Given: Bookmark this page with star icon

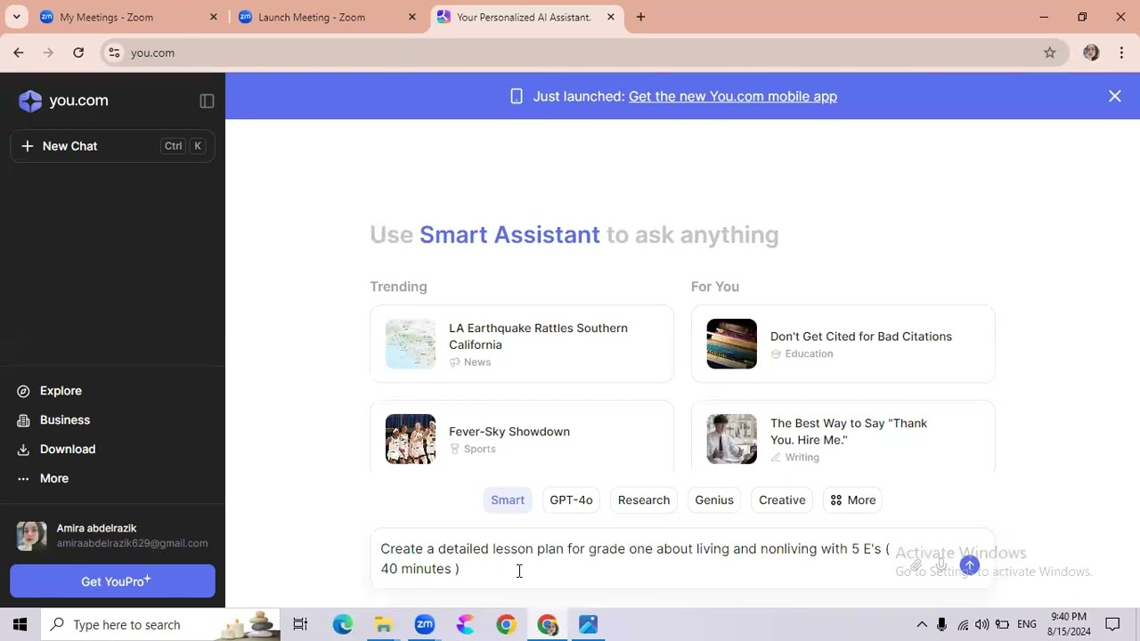Looking at the screenshot, I should pyautogui.click(x=1050, y=53).
